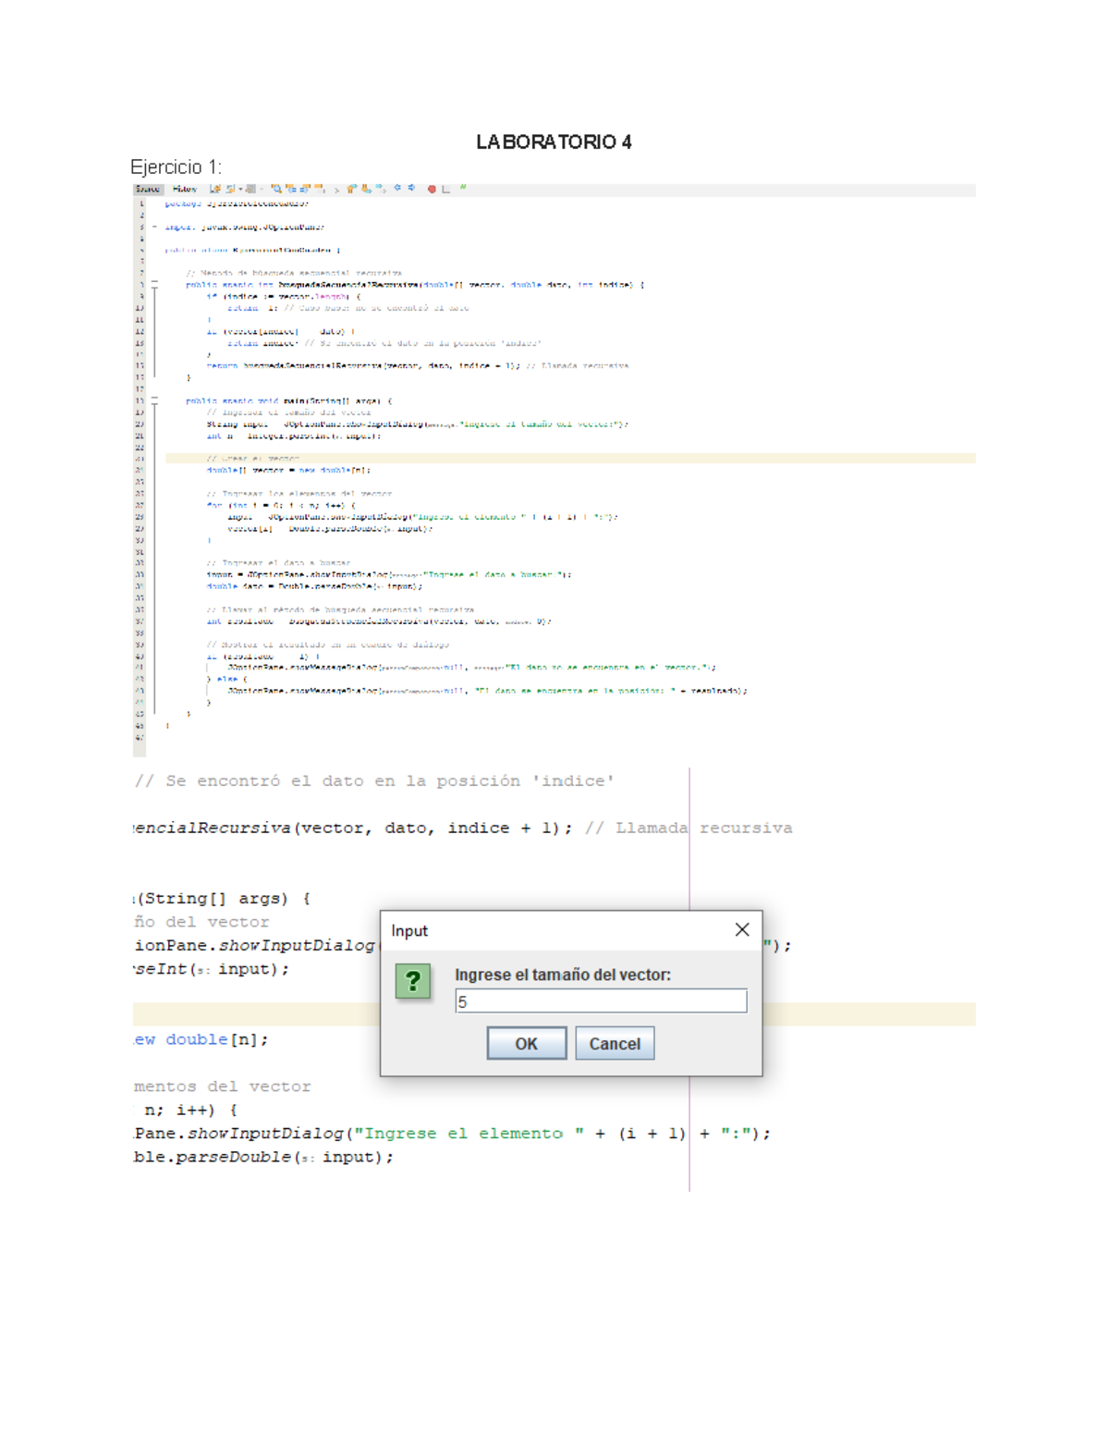Close the Input dialog with X
Screen dimensions: 1109x1436
coord(741,930)
